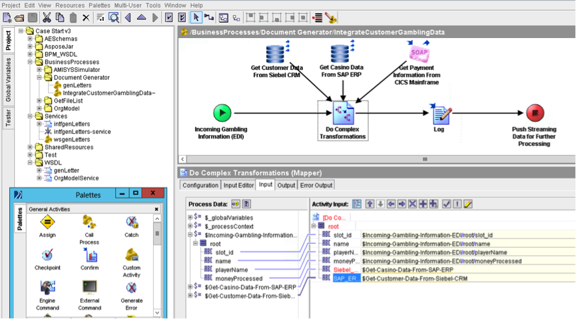Collapse the Case Start v3 root node
576x319 pixels.
[x=21, y=31]
